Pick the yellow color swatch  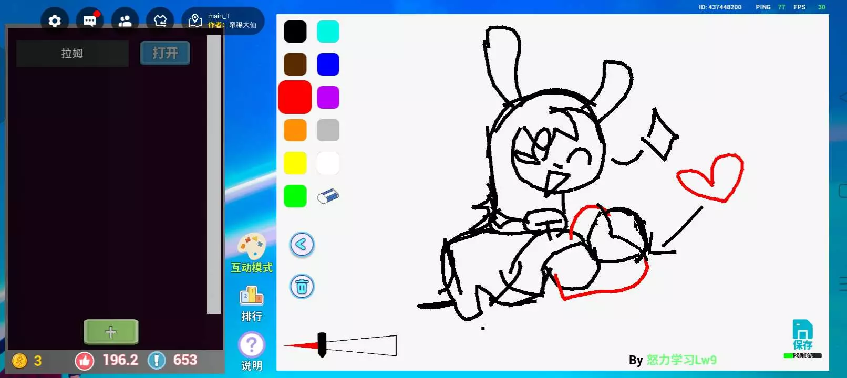(x=295, y=163)
